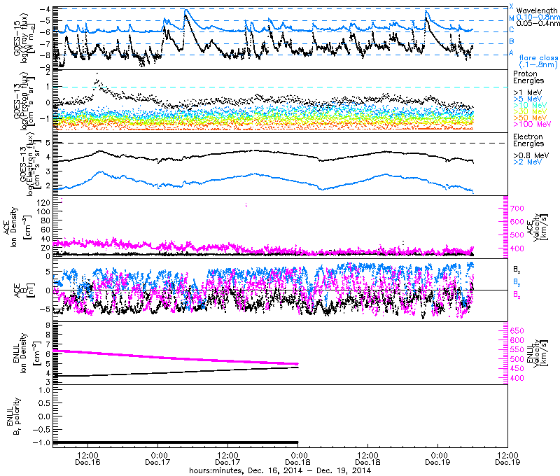
Task: Click the X flare class label
Action: coord(512,7)
